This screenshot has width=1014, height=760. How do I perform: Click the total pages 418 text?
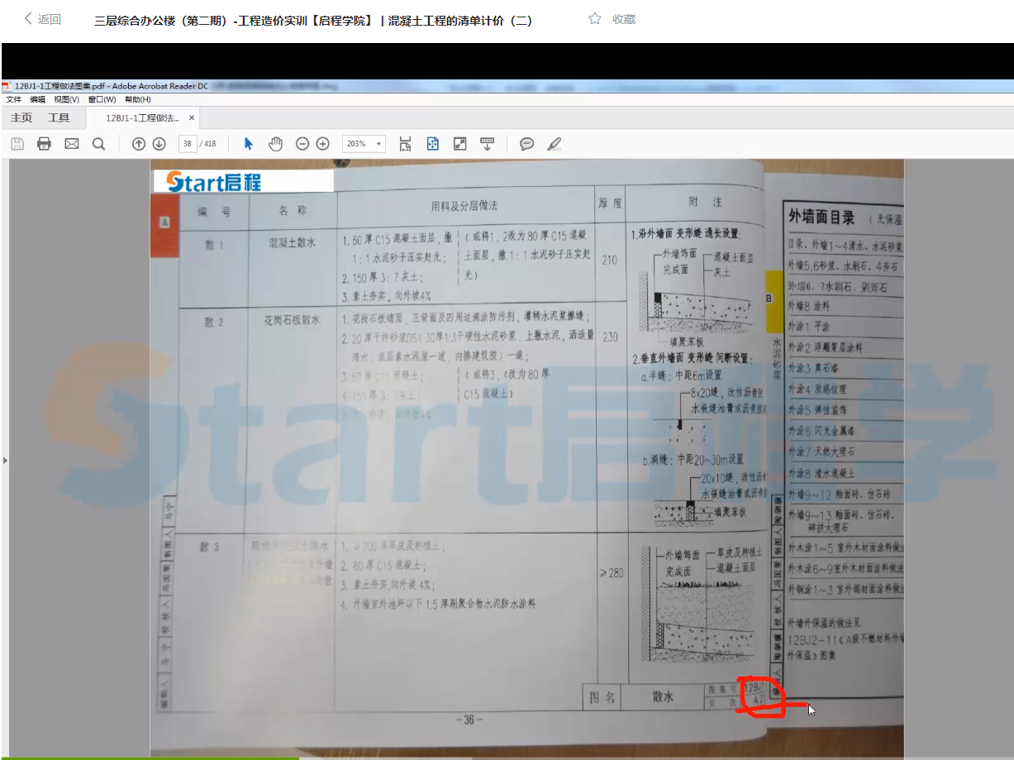(x=210, y=144)
